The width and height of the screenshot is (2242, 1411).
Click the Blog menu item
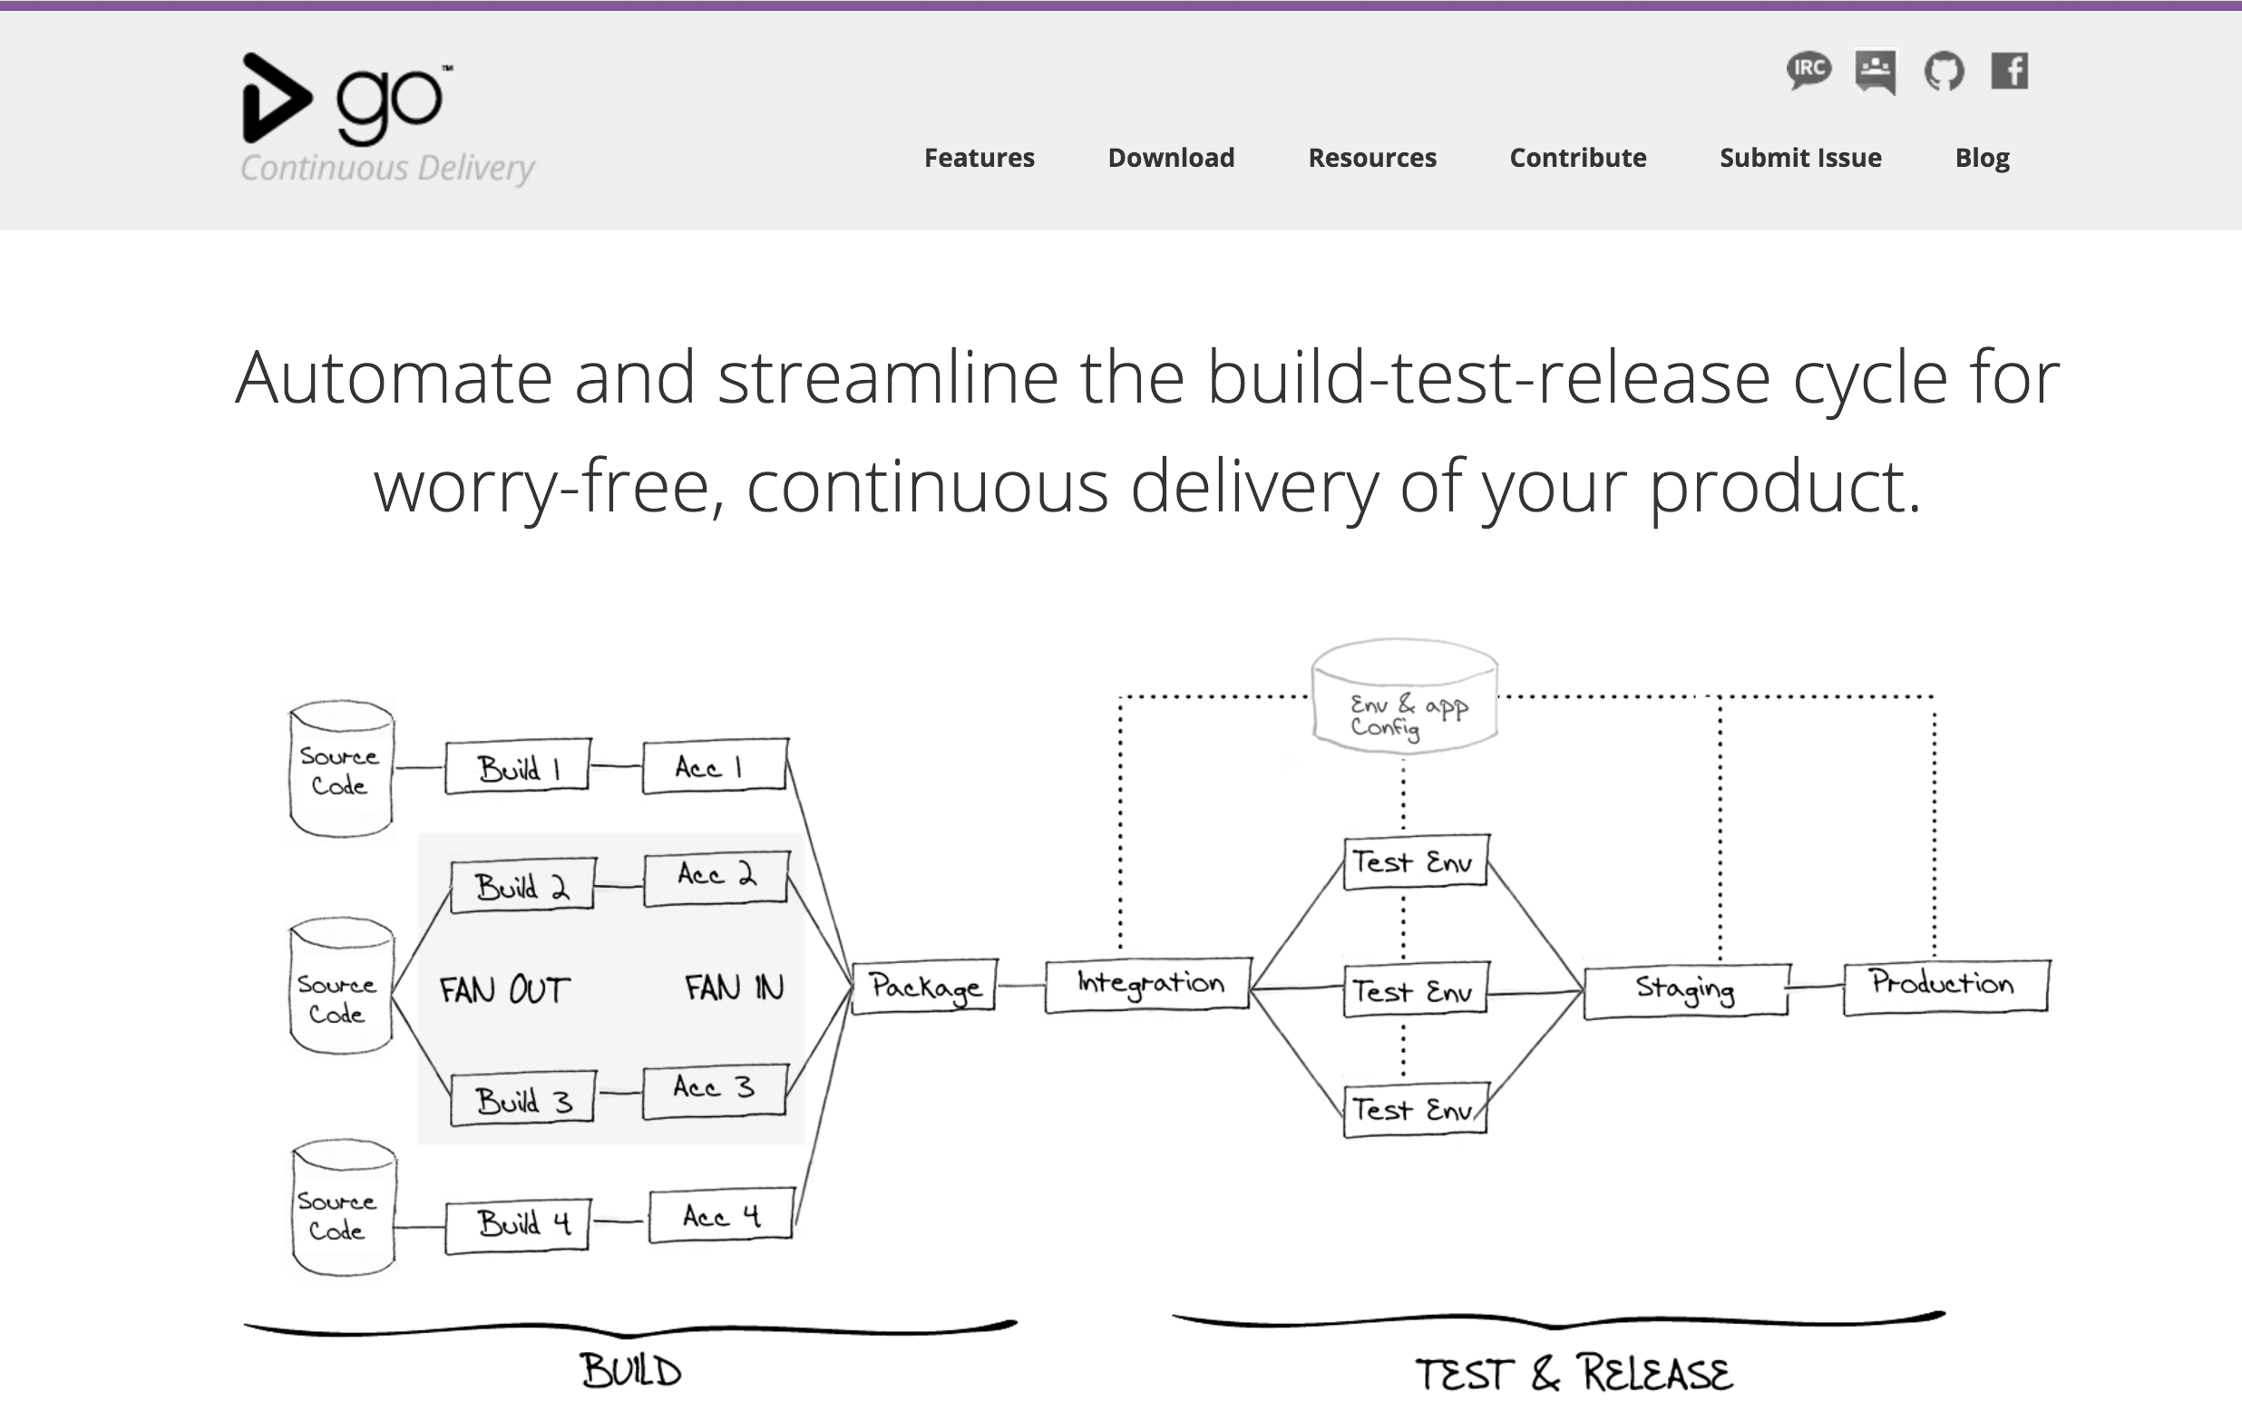point(1982,156)
